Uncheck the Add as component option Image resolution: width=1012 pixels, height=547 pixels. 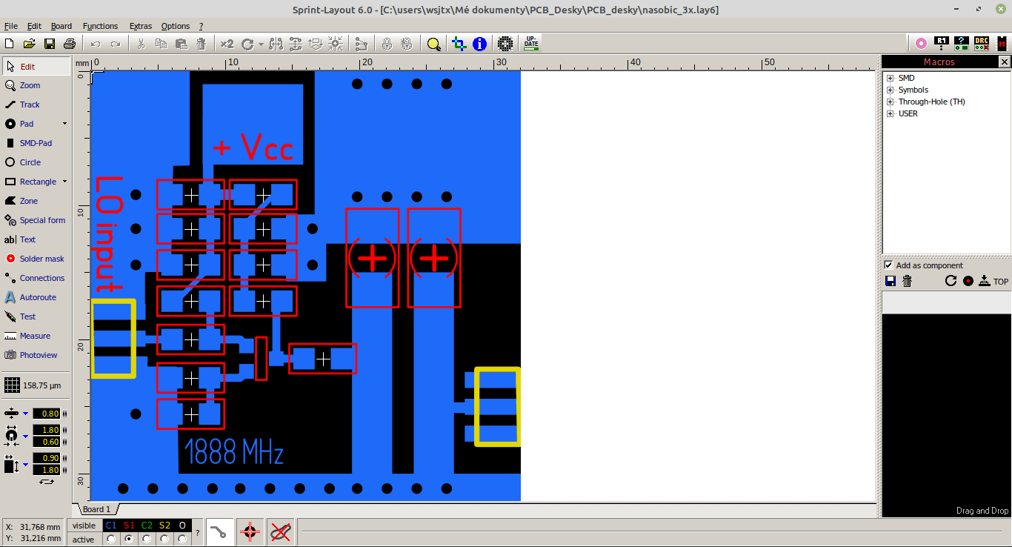(888, 265)
